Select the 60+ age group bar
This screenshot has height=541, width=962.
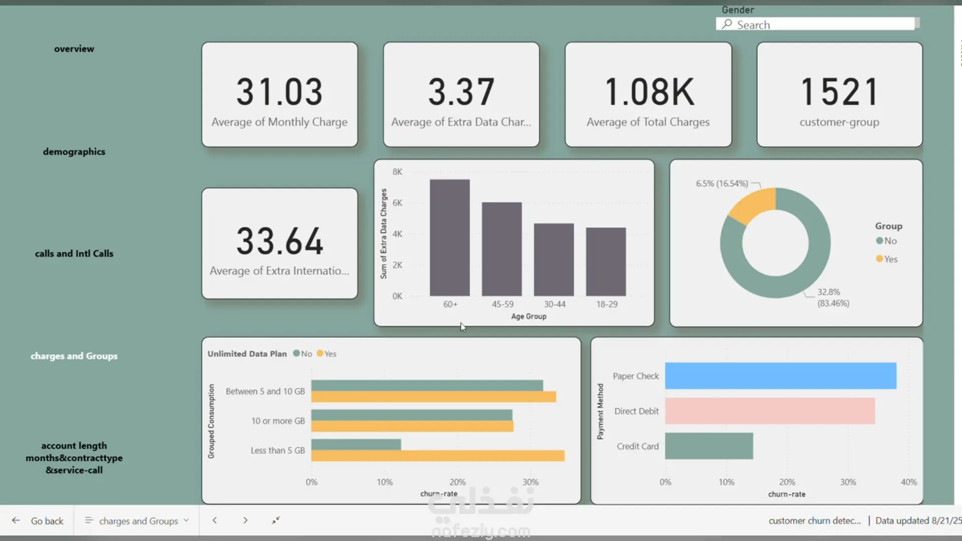pyautogui.click(x=449, y=238)
